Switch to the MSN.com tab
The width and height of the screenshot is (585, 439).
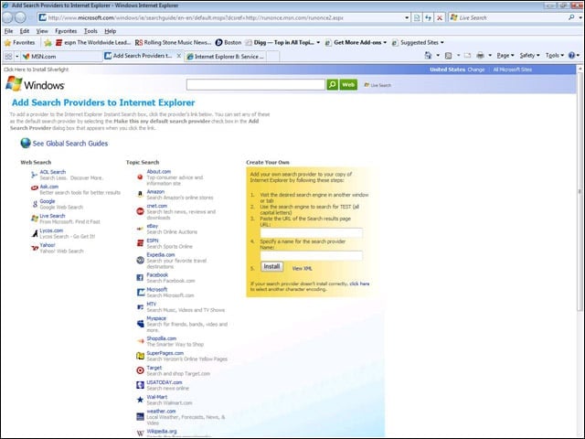tap(61, 57)
